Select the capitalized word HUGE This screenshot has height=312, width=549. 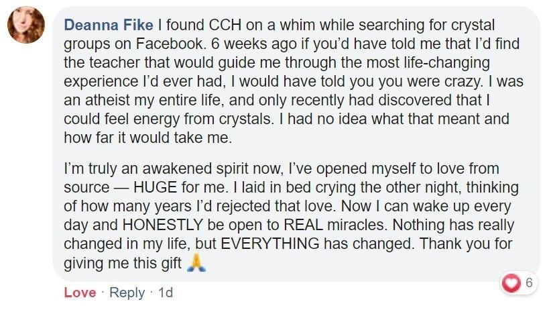(155, 187)
